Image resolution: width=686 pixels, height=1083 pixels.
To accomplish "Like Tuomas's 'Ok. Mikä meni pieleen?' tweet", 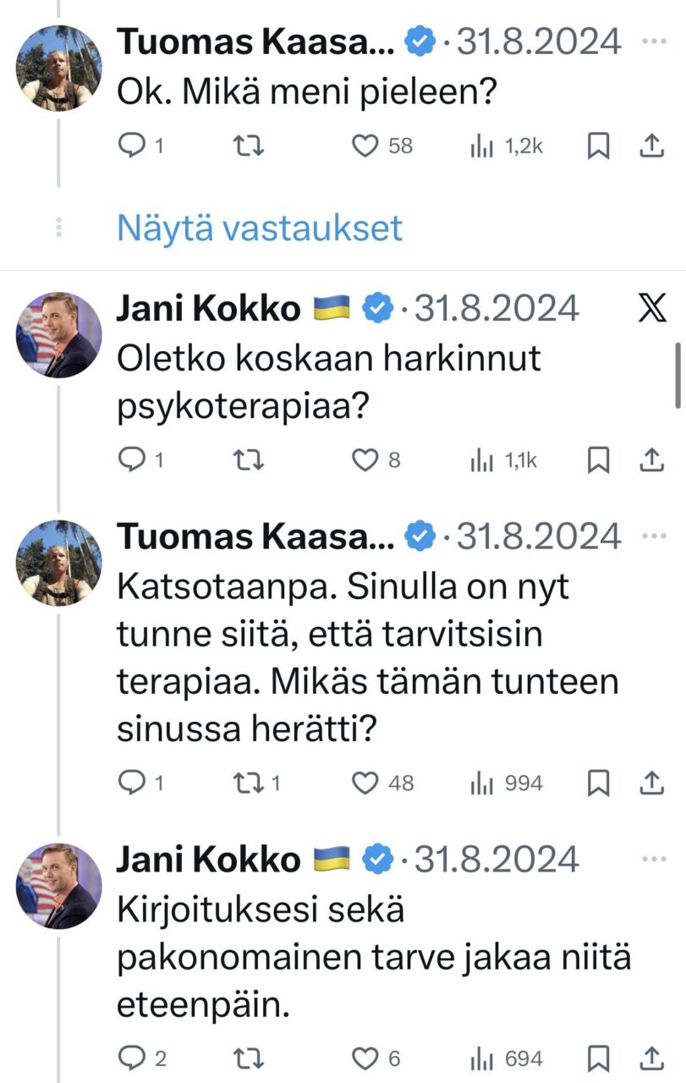I will (x=365, y=146).
